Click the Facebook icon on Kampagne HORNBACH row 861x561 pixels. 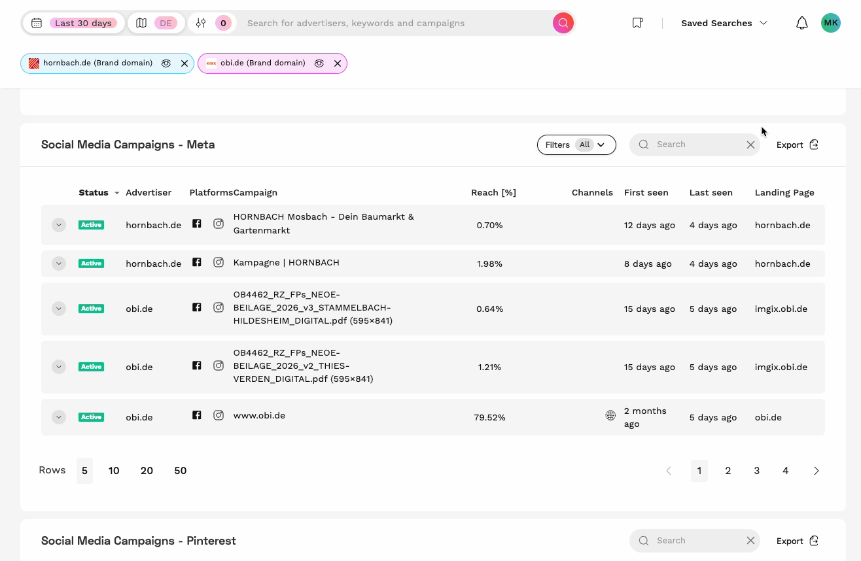pyautogui.click(x=196, y=261)
